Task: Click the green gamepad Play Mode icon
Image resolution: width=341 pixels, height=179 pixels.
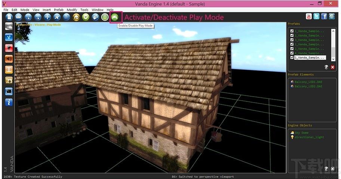Action: tap(115, 17)
